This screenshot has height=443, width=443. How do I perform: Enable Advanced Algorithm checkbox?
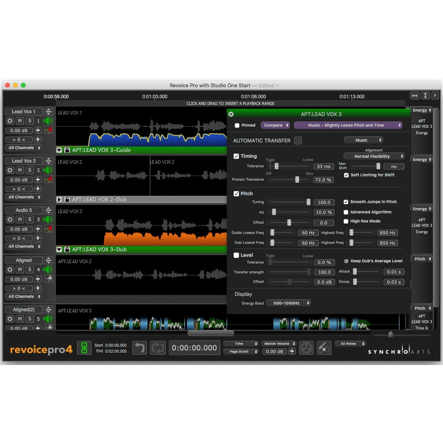(x=346, y=212)
